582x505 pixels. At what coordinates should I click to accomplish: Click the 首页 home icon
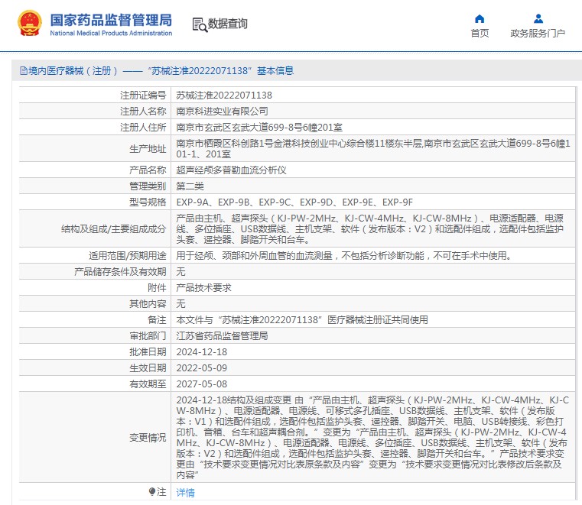(x=480, y=18)
